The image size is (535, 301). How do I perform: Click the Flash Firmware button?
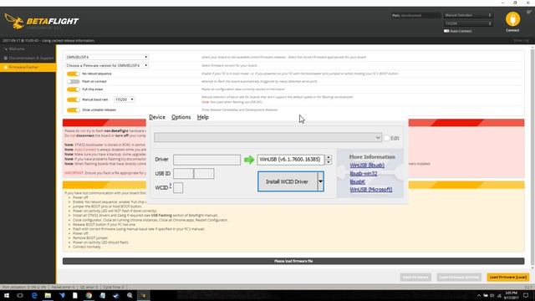tap(415, 277)
